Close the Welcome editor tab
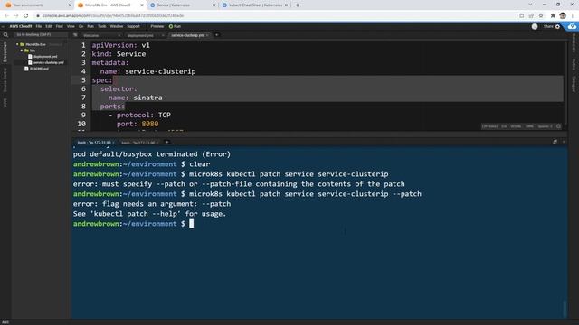This screenshot has width=579, height=325. [x=119, y=35]
